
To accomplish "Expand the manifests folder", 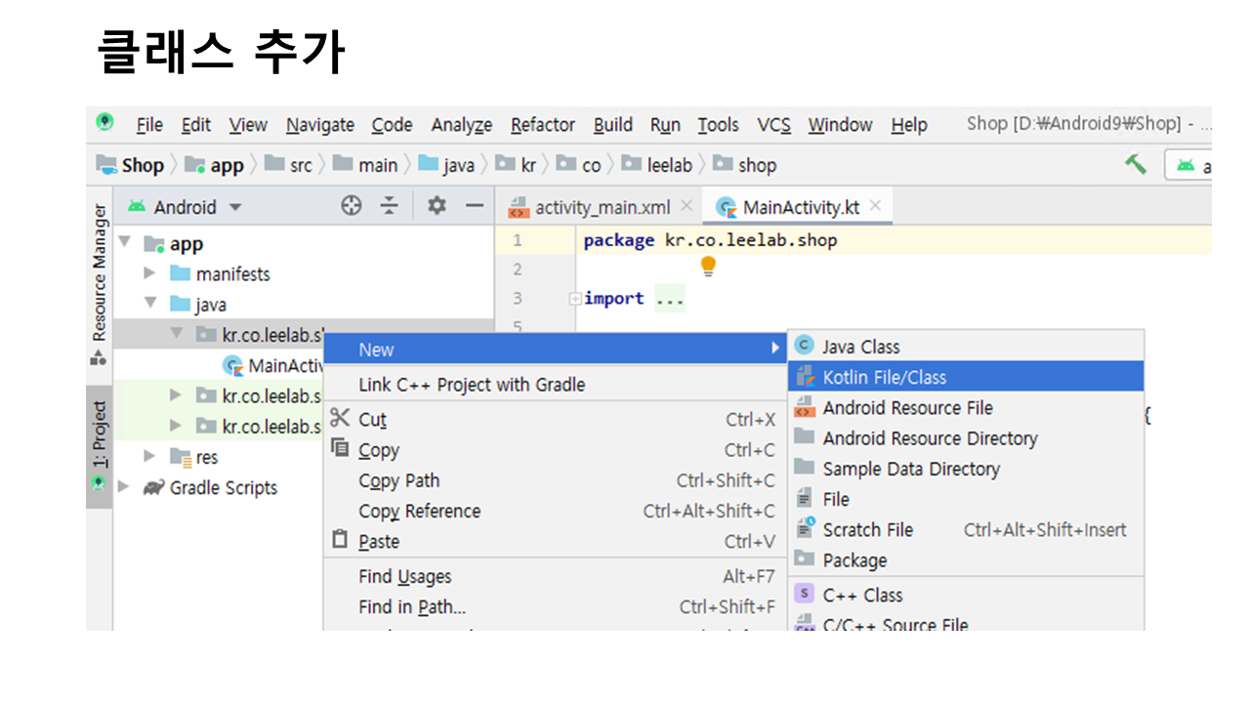I will (149, 273).
